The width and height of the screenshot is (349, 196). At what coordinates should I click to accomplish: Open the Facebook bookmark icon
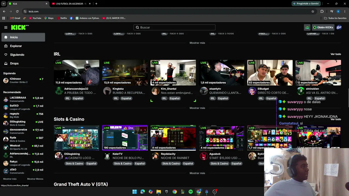tap(71, 18)
